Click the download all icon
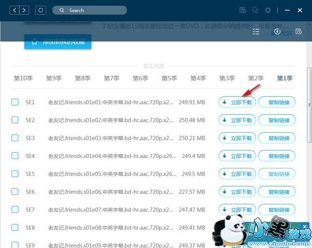This screenshot has width=312, height=248. coord(277,31)
